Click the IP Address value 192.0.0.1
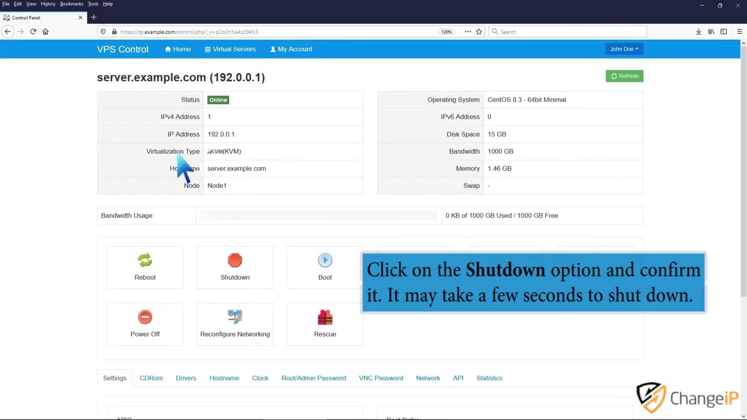Image resolution: width=747 pixels, height=420 pixels. 221,134
